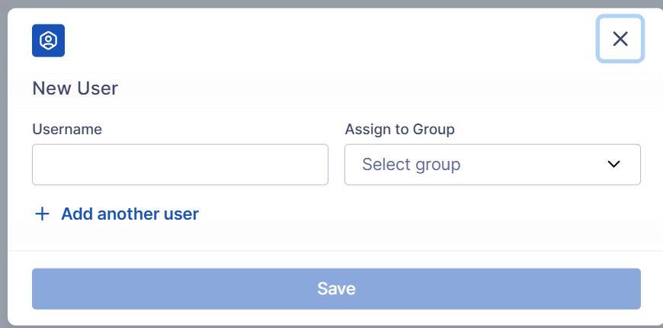The height and width of the screenshot is (328, 663).
Task: Click the downward arrow in Select group
Action: click(x=614, y=165)
